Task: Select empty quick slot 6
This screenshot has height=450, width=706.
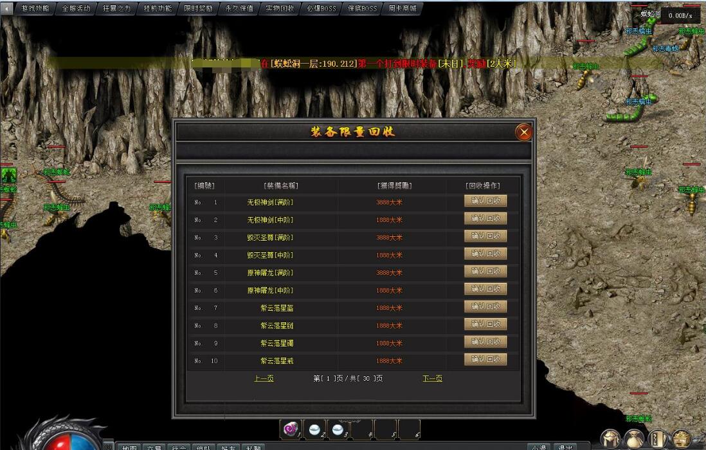Action: click(410, 429)
